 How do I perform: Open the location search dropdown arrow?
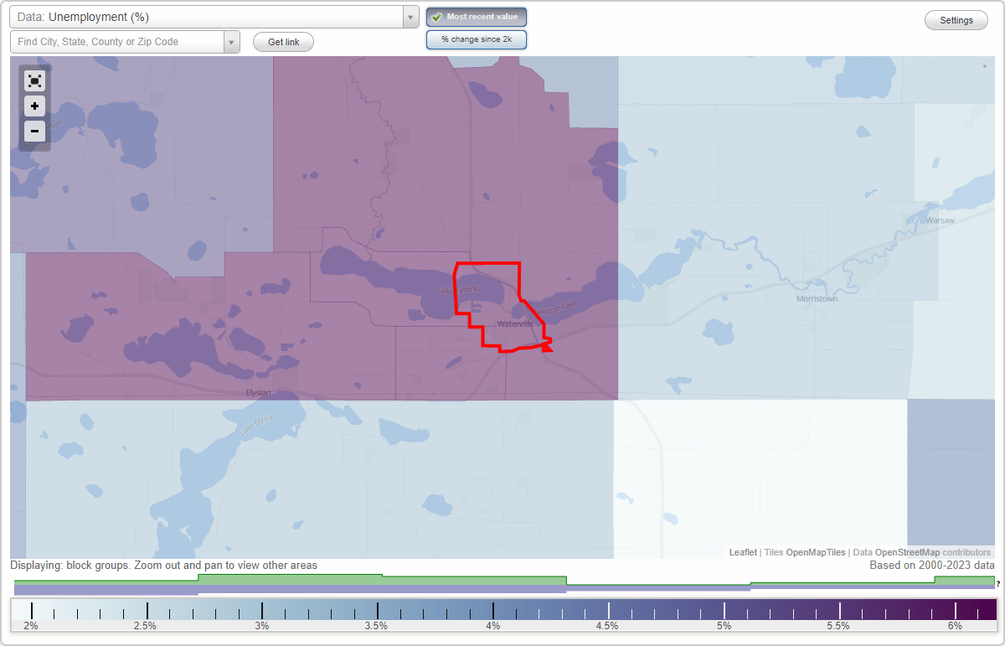(x=232, y=42)
